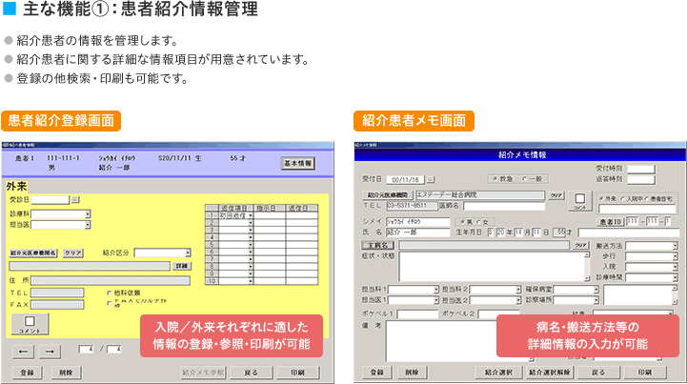Click 印刷 in the 紹介メモ情報 window
This screenshot has width=687, height=384.
645,373
